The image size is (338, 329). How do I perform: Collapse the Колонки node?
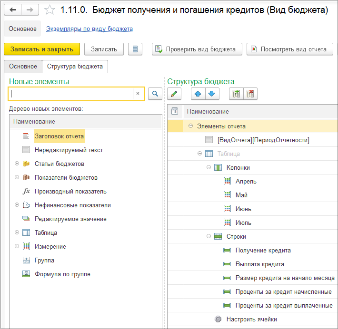click(209, 167)
